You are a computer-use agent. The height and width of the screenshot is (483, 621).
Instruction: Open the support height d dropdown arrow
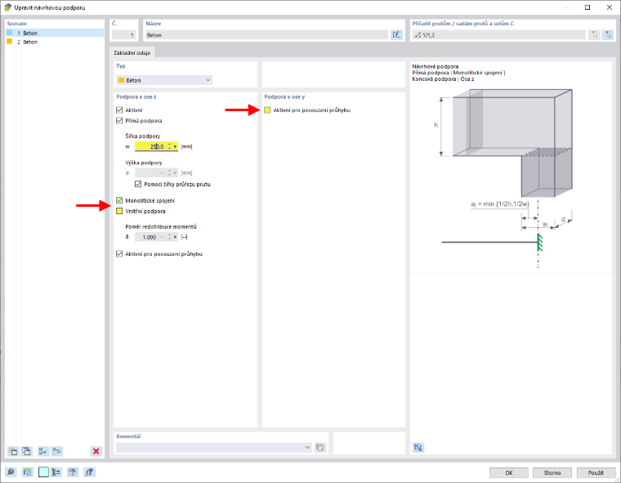[161, 172]
